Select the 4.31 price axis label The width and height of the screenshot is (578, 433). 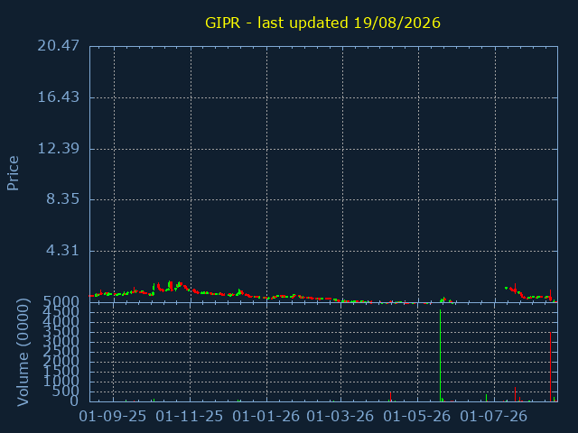tap(62, 251)
